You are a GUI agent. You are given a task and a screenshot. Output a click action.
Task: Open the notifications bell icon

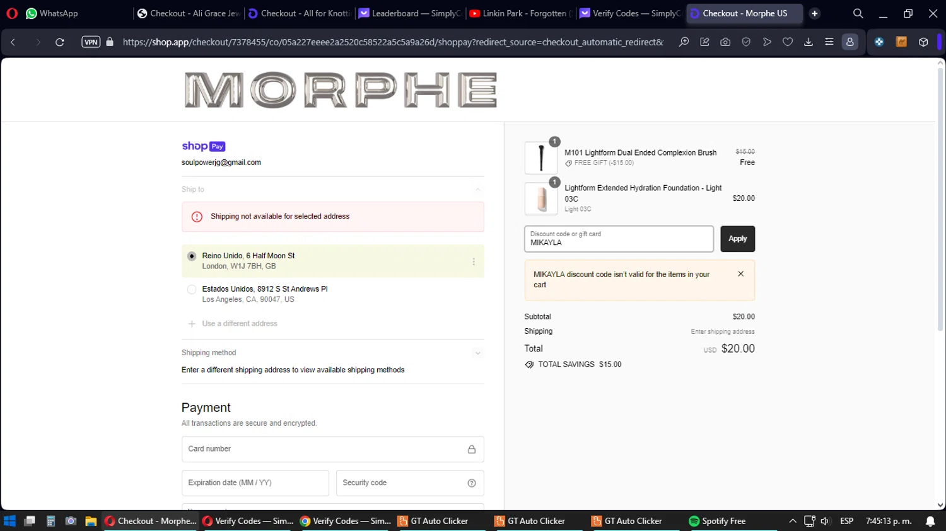(930, 521)
